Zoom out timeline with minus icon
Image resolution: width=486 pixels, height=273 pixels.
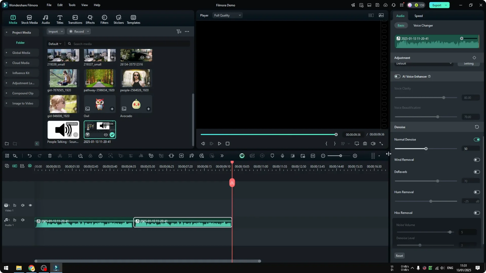(x=323, y=156)
